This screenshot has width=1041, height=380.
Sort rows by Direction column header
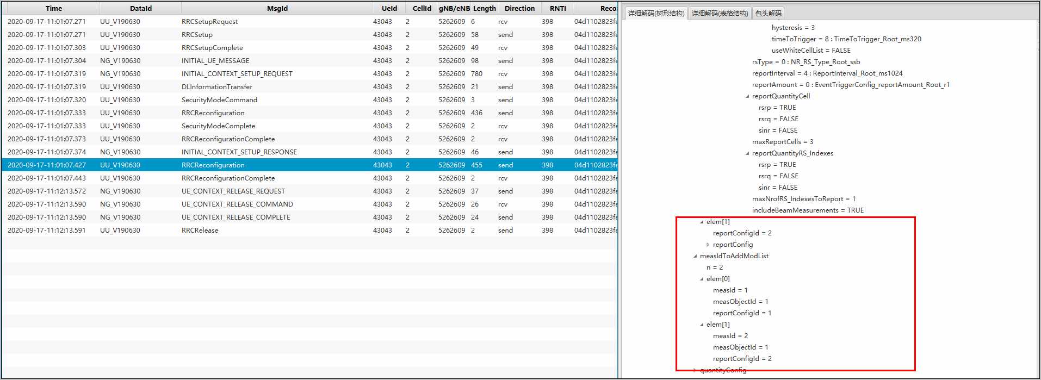[519, 9]
